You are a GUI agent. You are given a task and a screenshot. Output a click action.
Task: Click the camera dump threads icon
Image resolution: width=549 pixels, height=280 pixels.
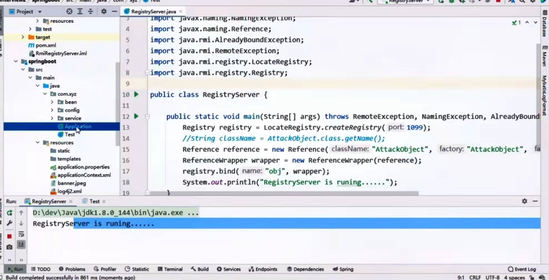(x=9, y=247)
